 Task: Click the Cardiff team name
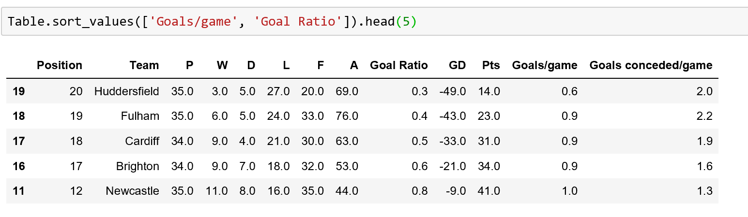[x=141, y=141]
